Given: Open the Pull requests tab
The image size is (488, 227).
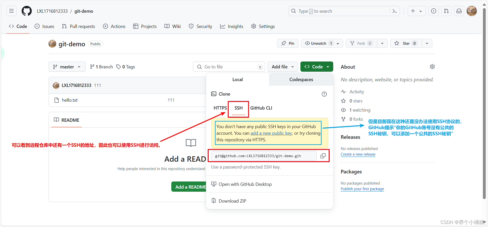Looking at the screenshot, I should point(79,26).
